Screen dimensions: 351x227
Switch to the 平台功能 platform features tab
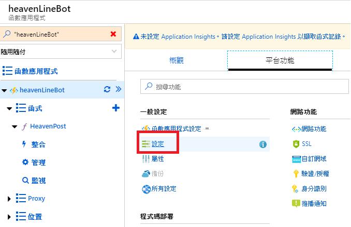pos(280,60)
